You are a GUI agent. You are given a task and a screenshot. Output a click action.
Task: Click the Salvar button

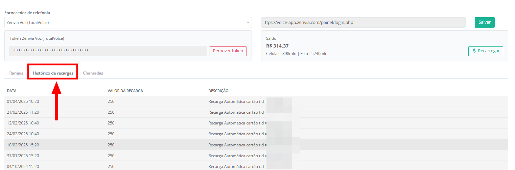485,22
